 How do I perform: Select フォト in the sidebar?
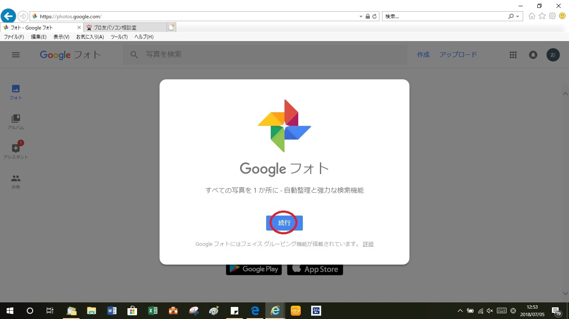[x=16, y=92]
